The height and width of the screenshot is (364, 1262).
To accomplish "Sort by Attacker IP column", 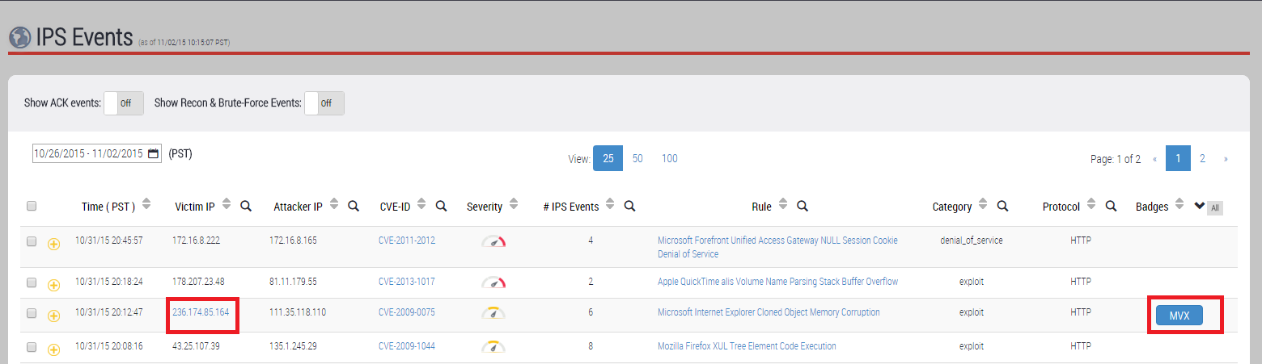I will [x=334, y=205].
